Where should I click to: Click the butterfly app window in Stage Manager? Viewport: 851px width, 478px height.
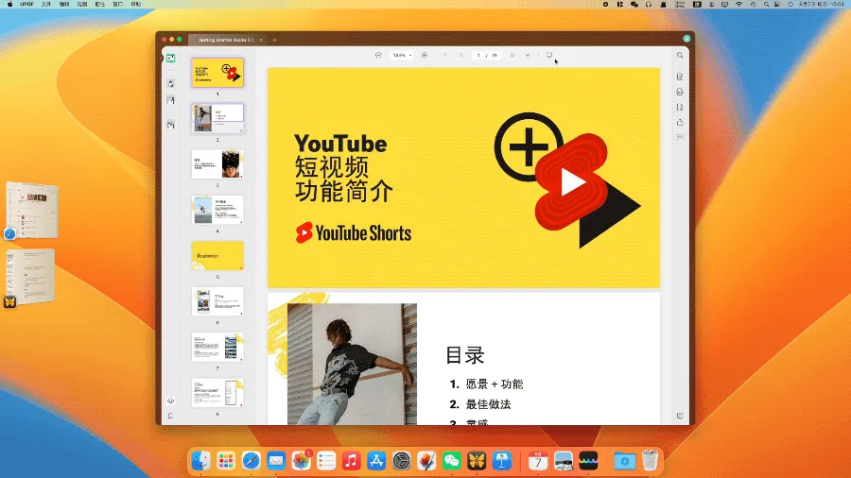pyautogui.click(x=30, y=277)
